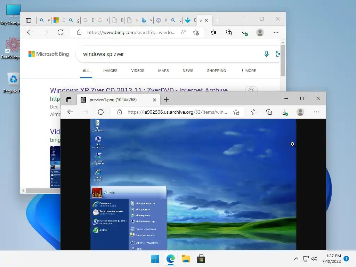
Task: Open profile avatar in Bing window
Action: [260, 32]
